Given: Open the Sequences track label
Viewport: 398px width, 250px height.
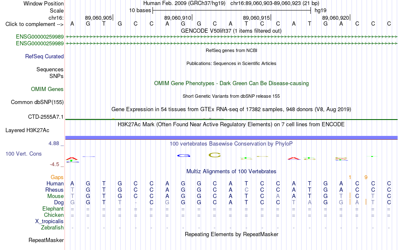Looking at the screenshot, I should click(x=50, y=69).
